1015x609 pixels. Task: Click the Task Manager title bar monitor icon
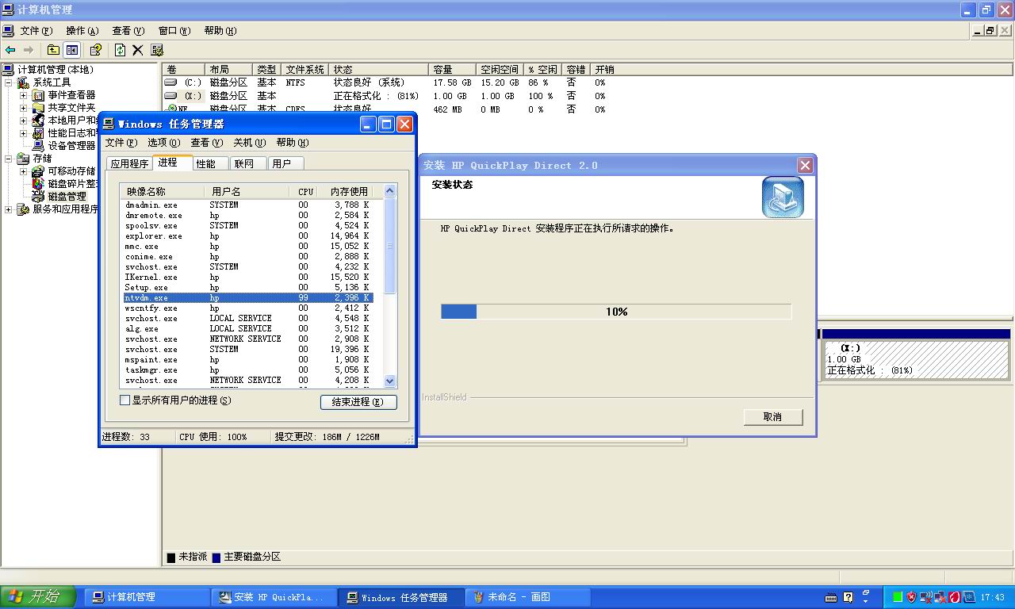coord(109,124)
